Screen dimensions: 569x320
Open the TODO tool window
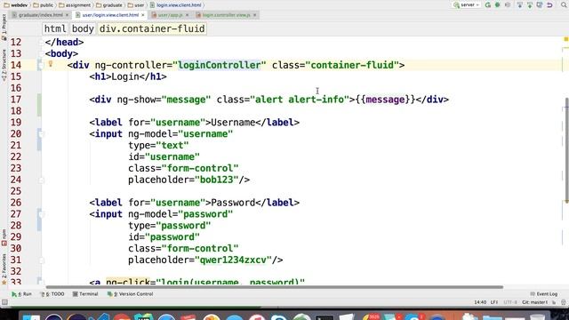click(52, 294)
